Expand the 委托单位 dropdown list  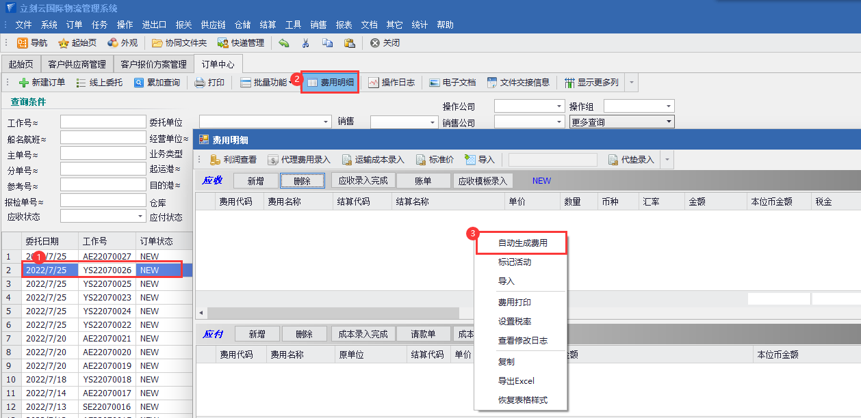[326, 122]
